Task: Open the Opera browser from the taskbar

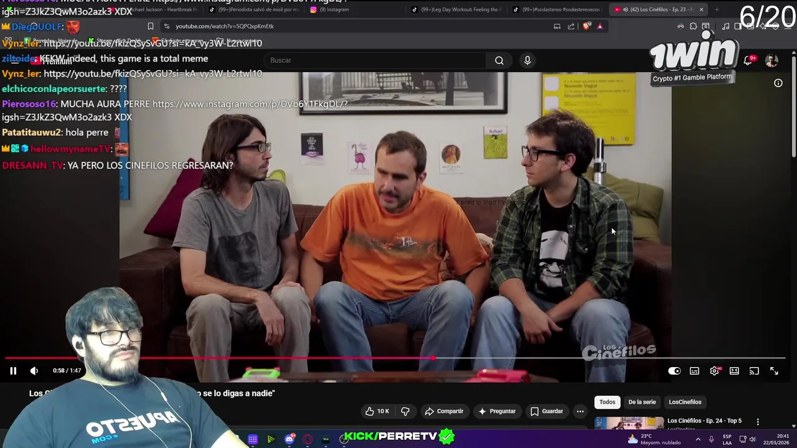Action: coord(308,439)
